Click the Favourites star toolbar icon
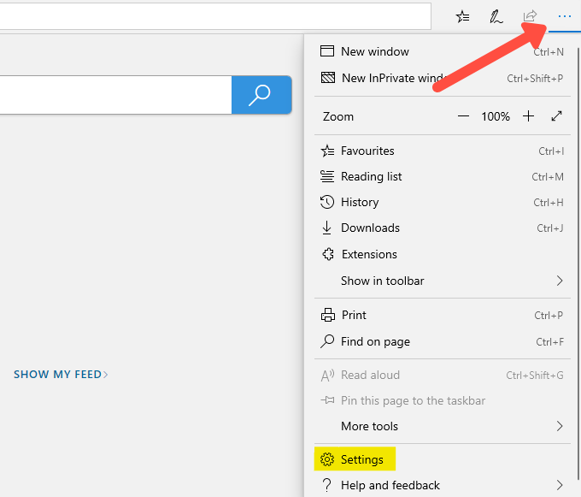Image resolution: width=581 pixels, height=497 pixels. point(462,16)
